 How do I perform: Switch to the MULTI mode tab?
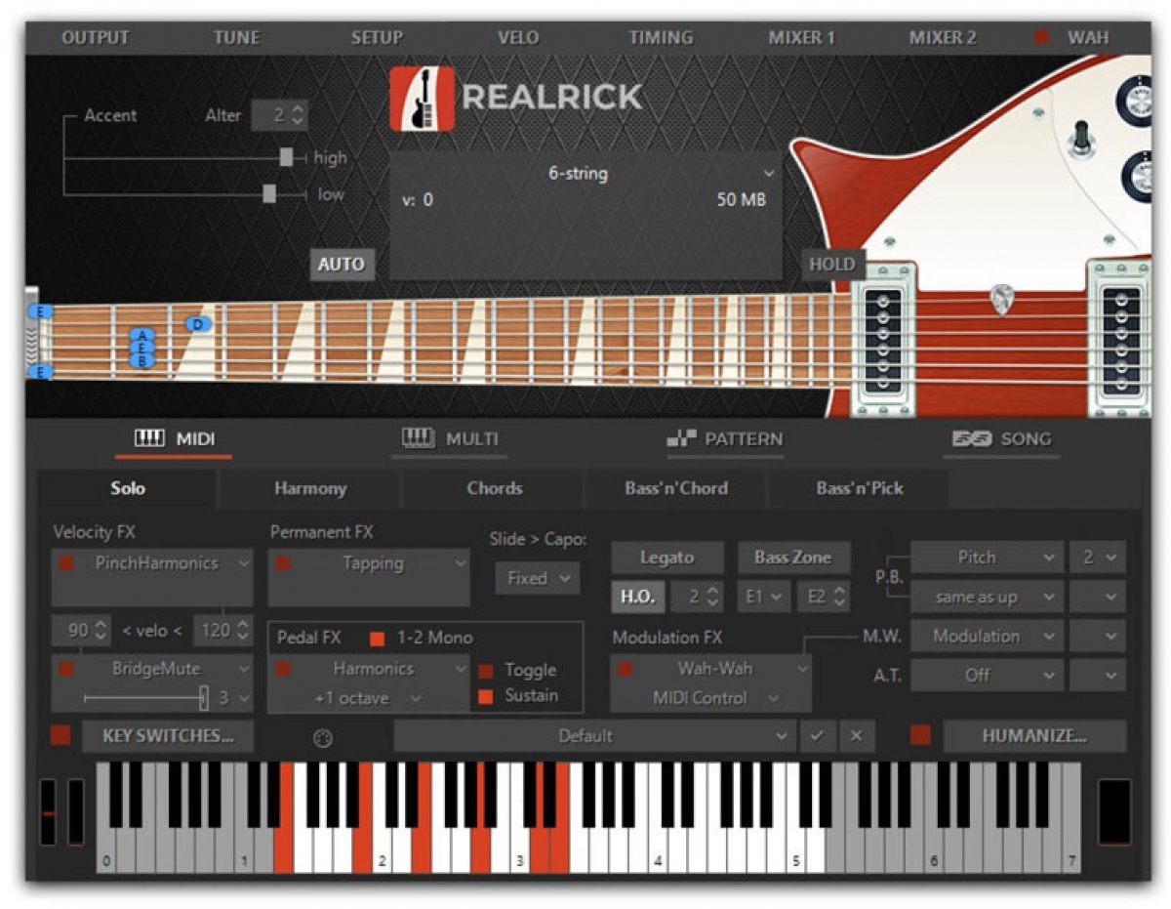click(451, 439)
